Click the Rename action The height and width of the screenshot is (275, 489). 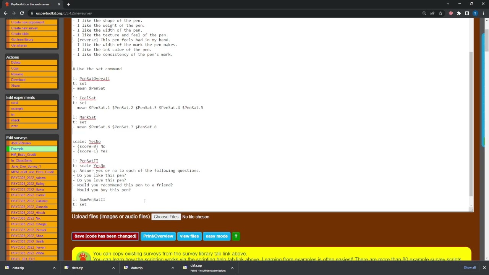17,74
